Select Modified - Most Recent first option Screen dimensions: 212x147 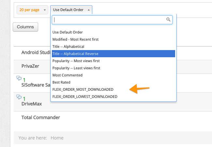click(x=114, y=39)
